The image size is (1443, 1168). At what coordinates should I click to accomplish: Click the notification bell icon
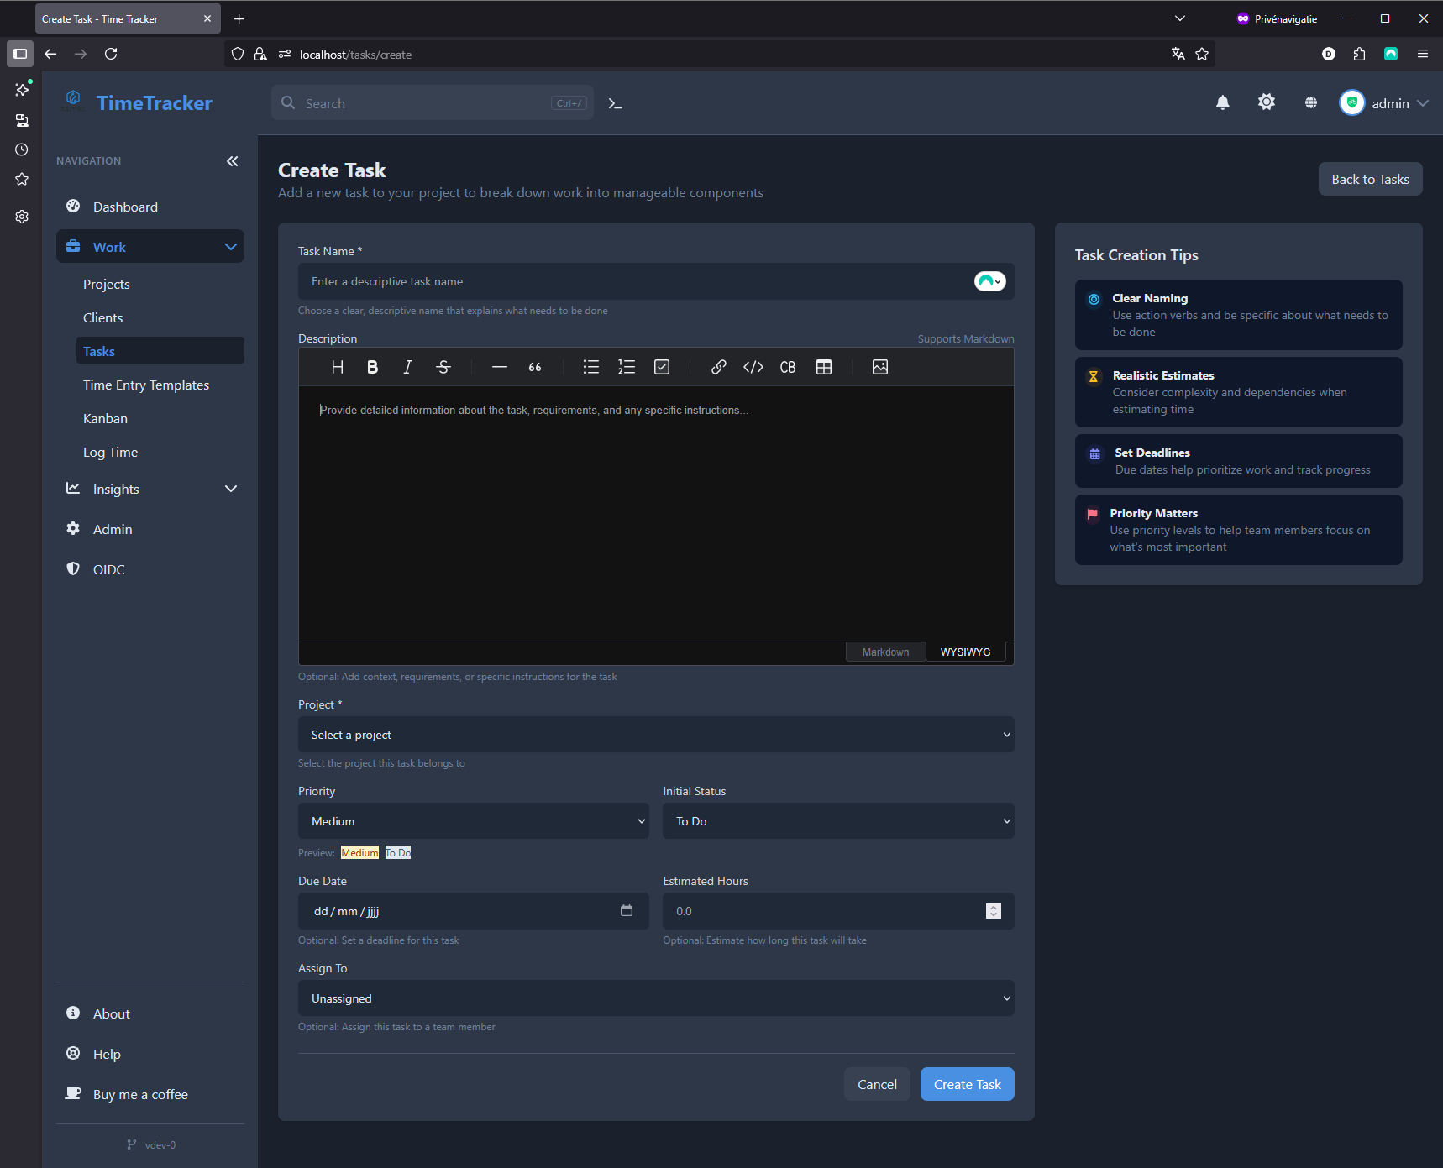(1223, 102)
